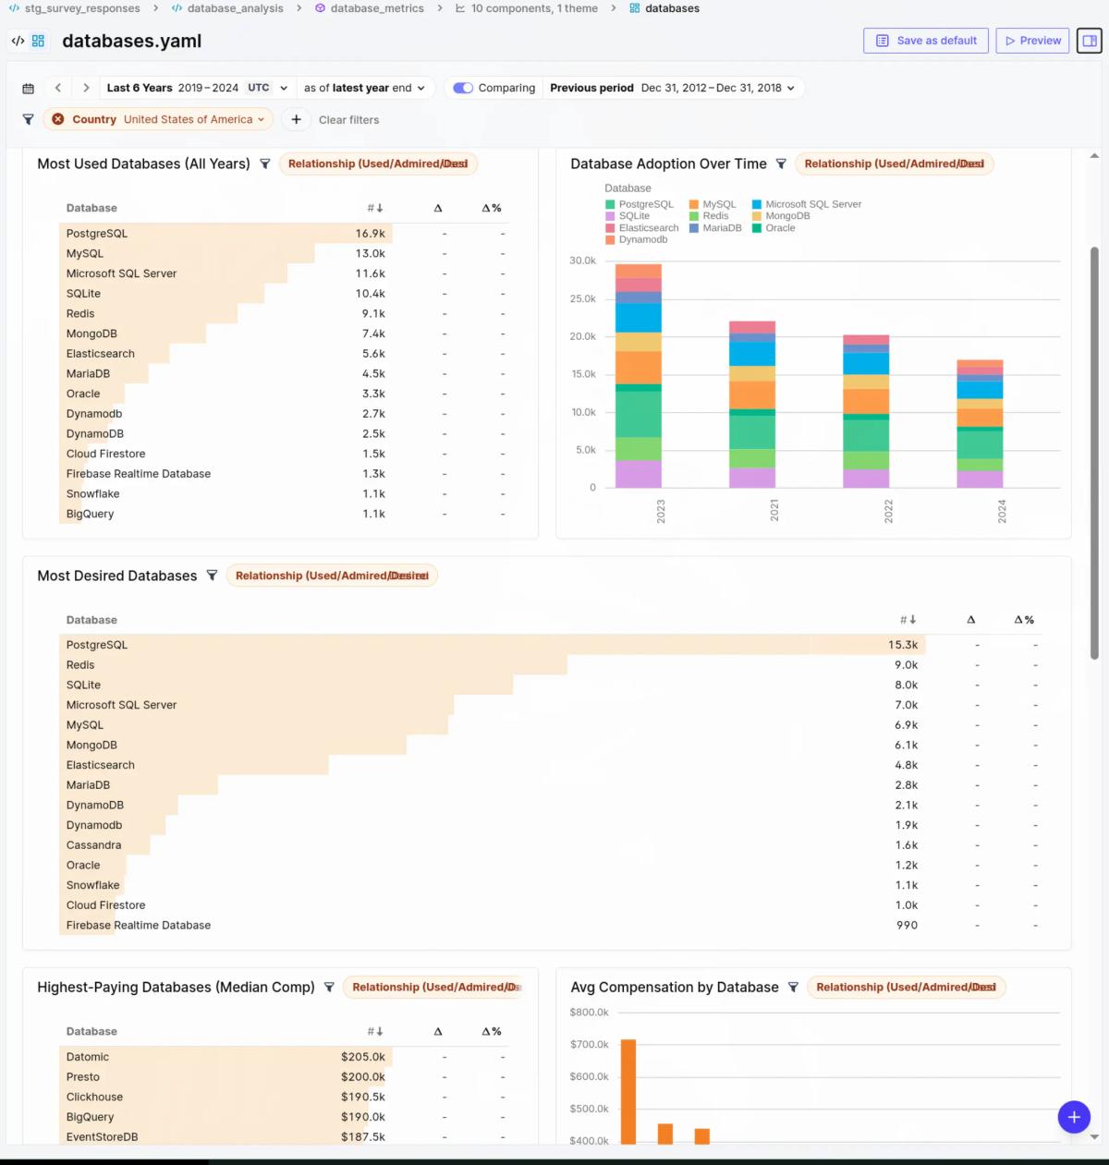
Task: Click Dynamodb legend color swatch
Action: 610,239
